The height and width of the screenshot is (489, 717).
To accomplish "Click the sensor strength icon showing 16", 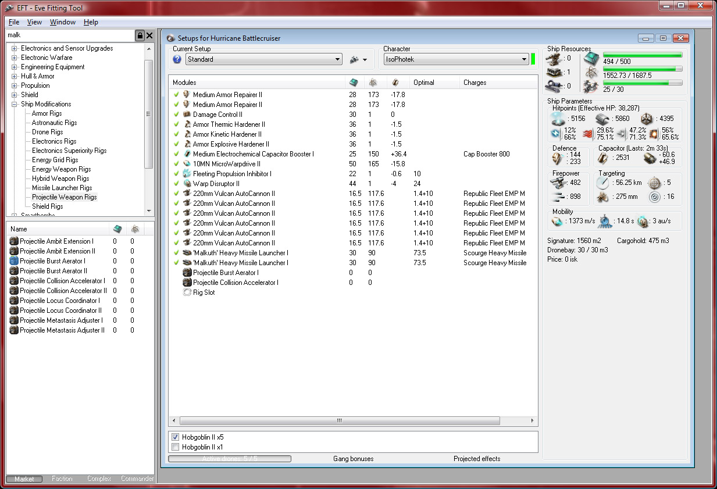I will [x=654, y=197].
